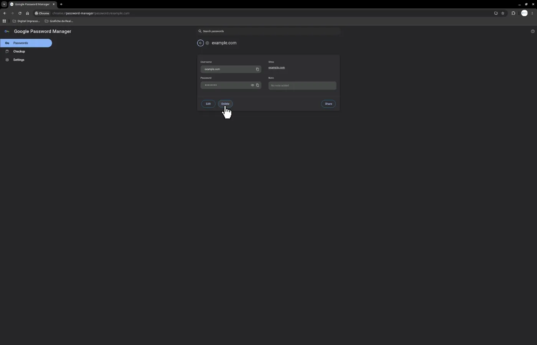537x345 pixels.
Task: Click the Share button
Action: (x=328, y=104)
